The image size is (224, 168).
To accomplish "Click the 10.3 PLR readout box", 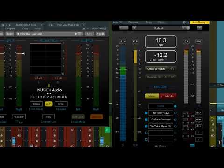I will click(x=161, y=42).
